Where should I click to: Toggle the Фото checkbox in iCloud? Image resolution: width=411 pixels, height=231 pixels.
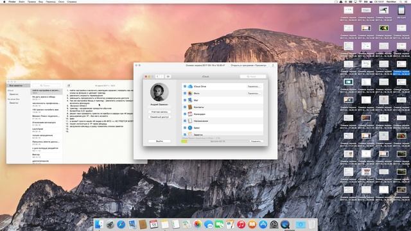point(185,93)
